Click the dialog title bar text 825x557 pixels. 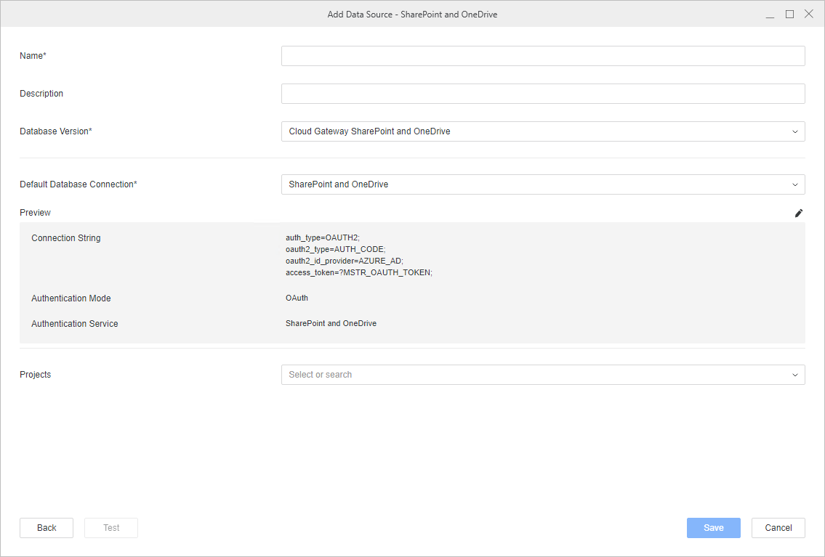click(412, 15)
